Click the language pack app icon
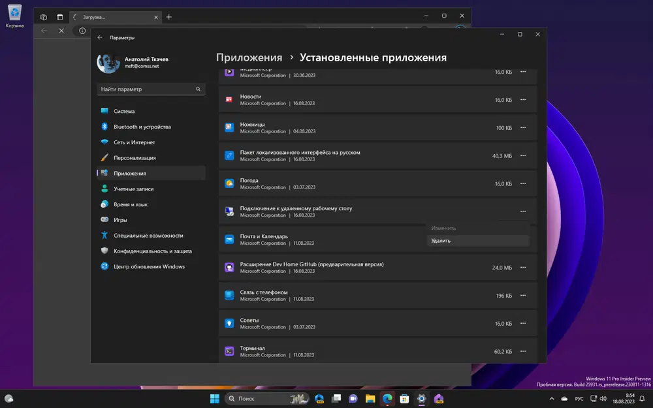 click(x=229, y=155)
